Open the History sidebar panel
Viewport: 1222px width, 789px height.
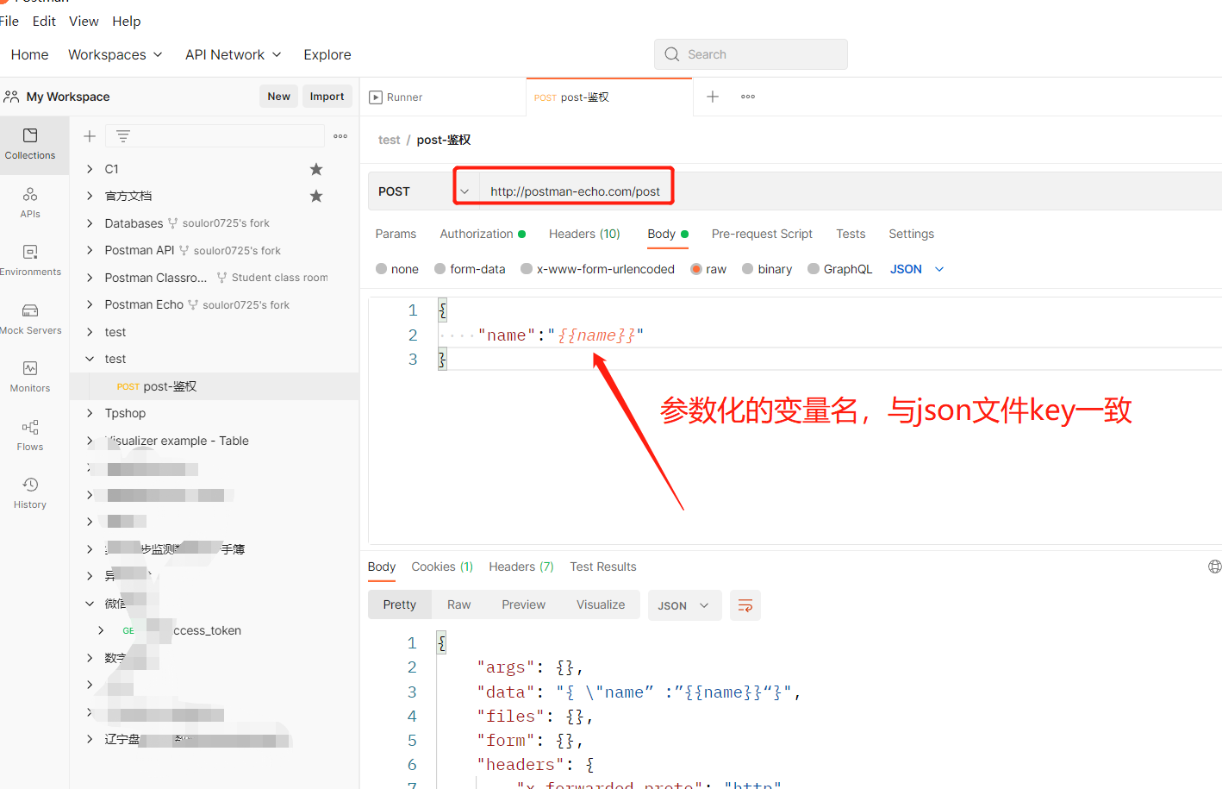30,493
